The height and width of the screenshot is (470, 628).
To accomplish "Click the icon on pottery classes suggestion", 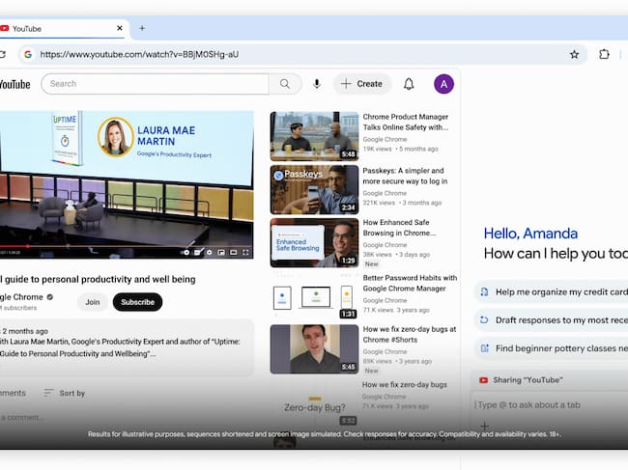I will pyautogui.click(x=485, y=348).
